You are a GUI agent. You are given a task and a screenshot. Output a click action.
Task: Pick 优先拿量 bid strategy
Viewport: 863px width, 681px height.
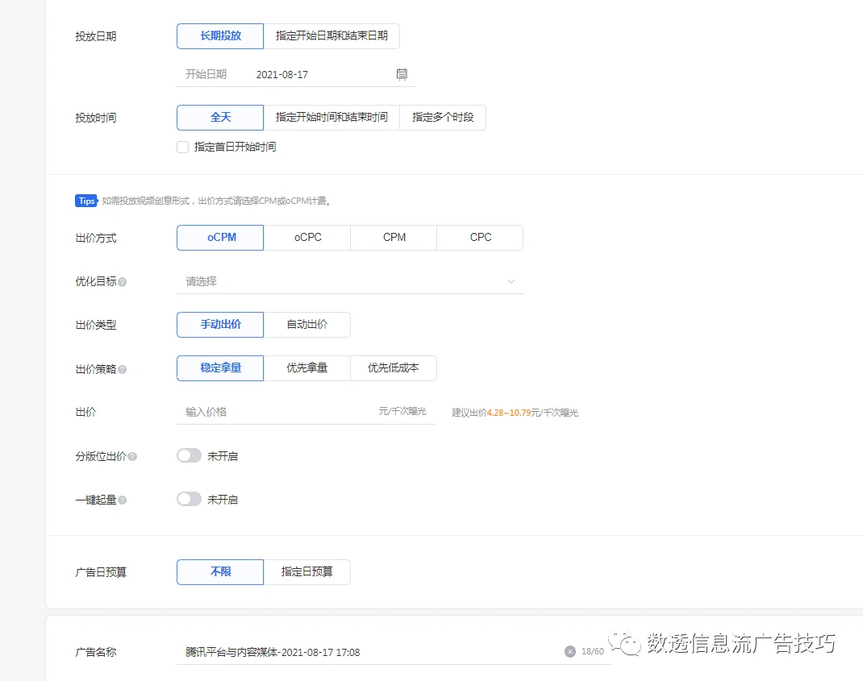(x=307, y=368)
